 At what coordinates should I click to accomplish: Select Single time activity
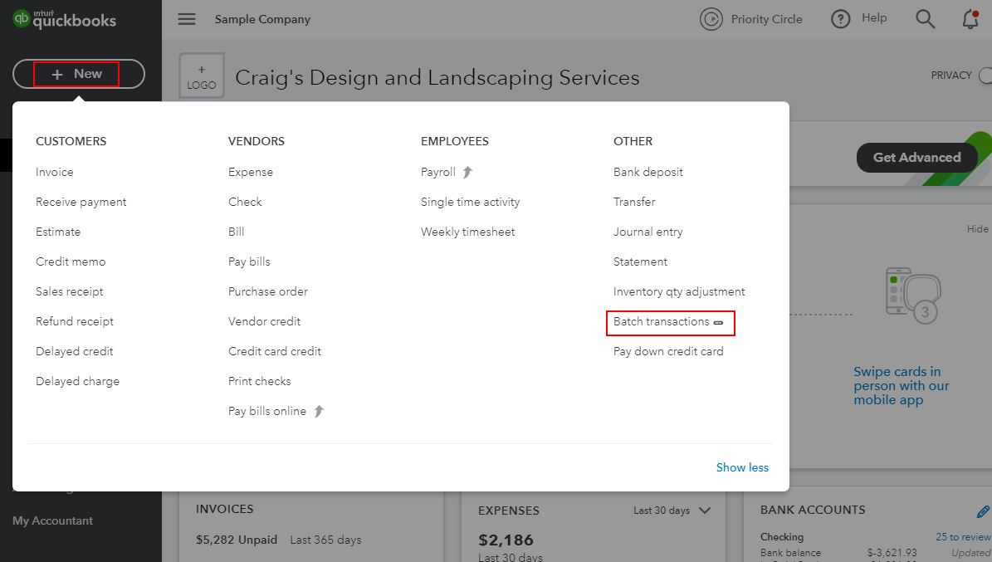point(470,201)
